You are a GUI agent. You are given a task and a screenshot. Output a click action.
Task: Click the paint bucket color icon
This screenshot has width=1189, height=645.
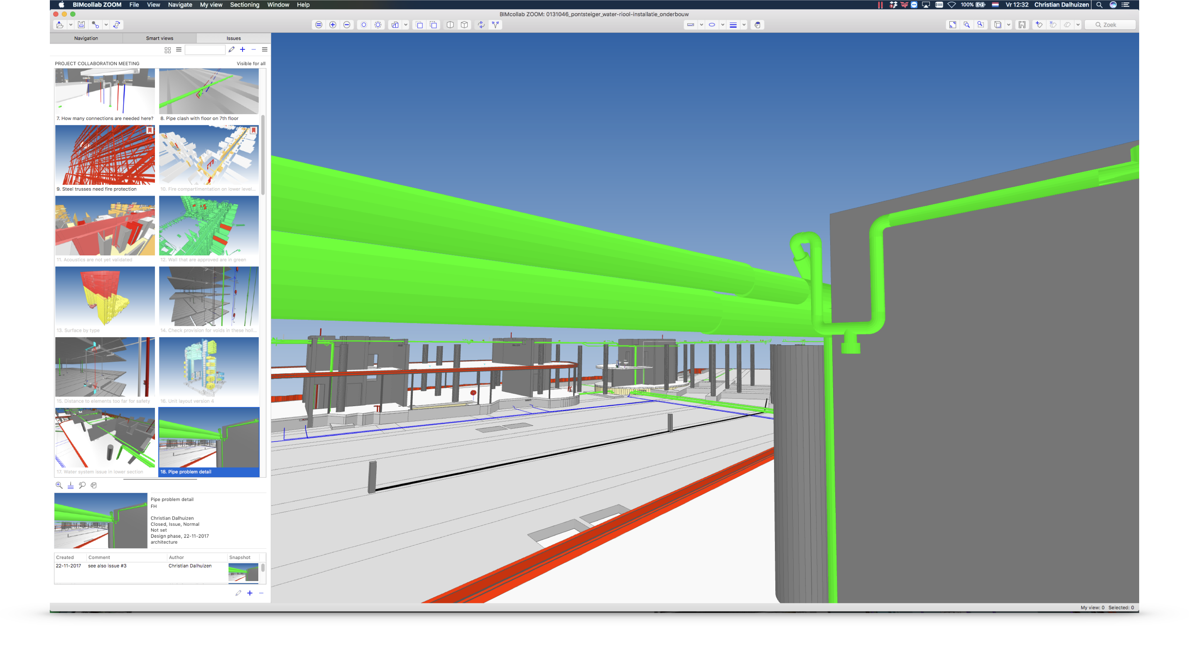758,25
